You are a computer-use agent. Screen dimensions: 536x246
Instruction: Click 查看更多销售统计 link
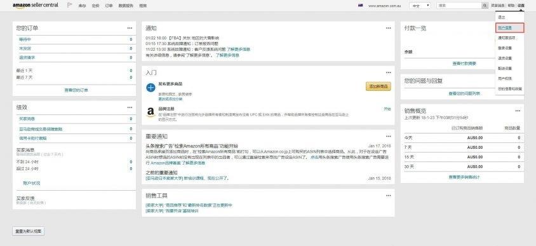pos(464,177)
